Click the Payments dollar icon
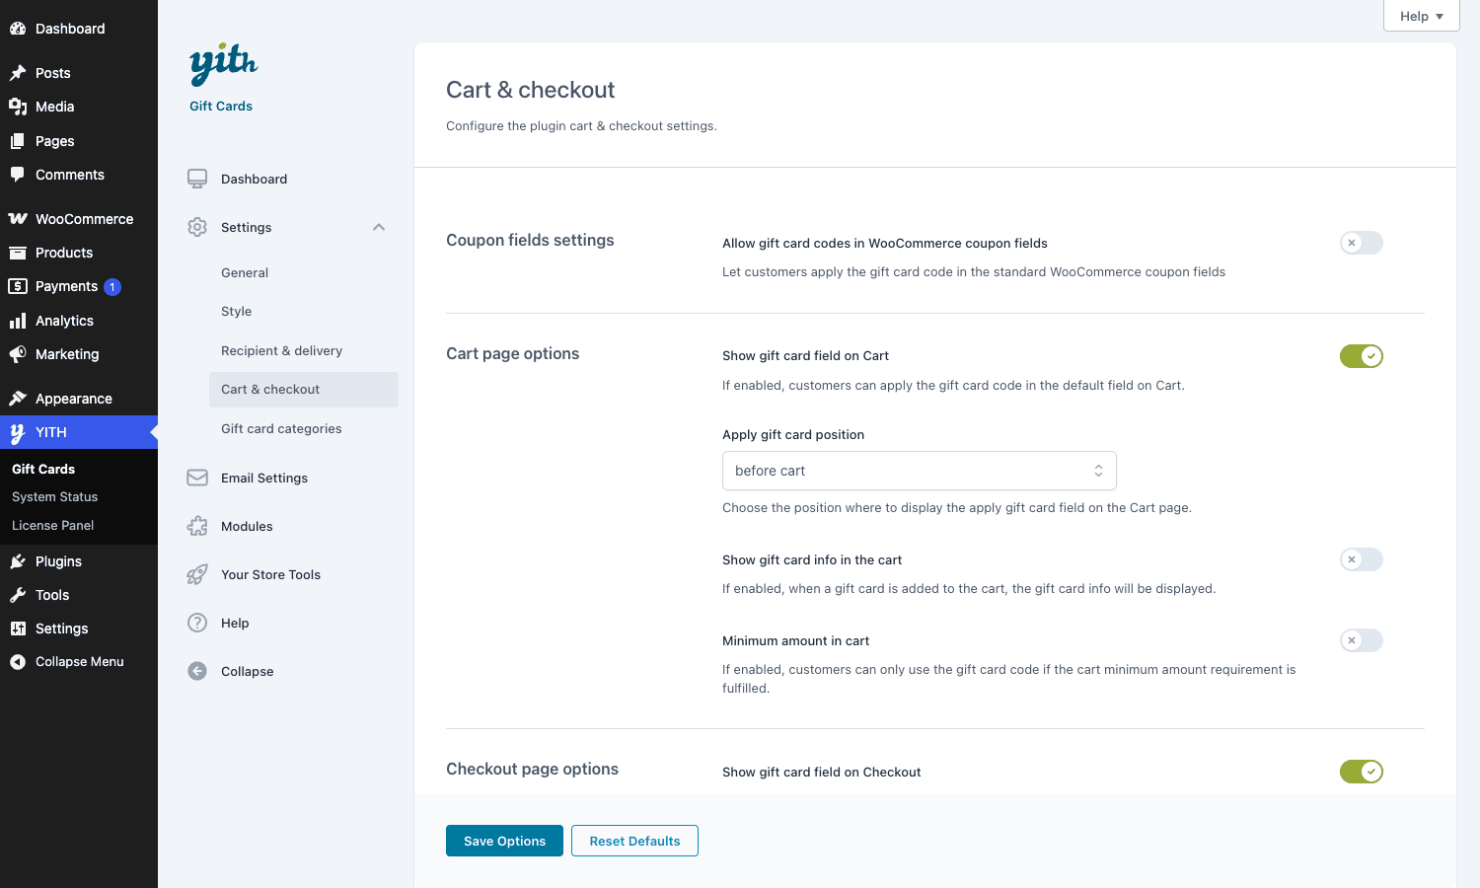This screenshot has width=1480, height=888. tap(18, 286)
